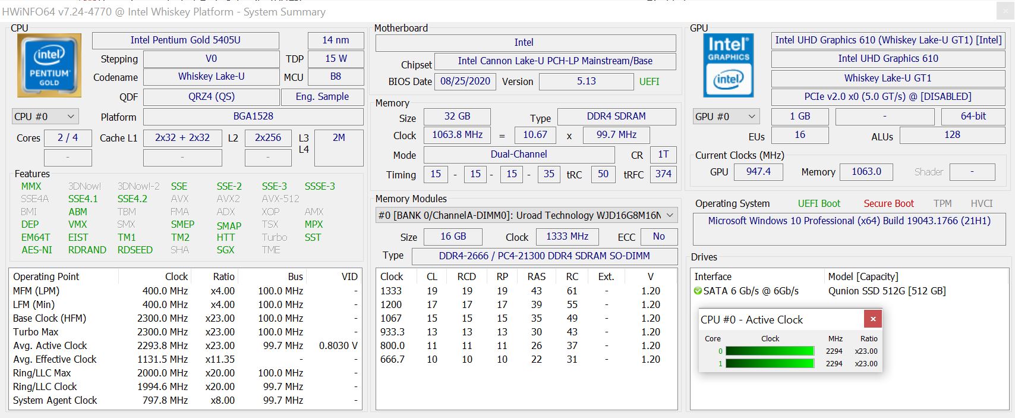Click the memory clock 1063.8 MHz field
This screenshot has height=418, width=1015.
[457, 135]
